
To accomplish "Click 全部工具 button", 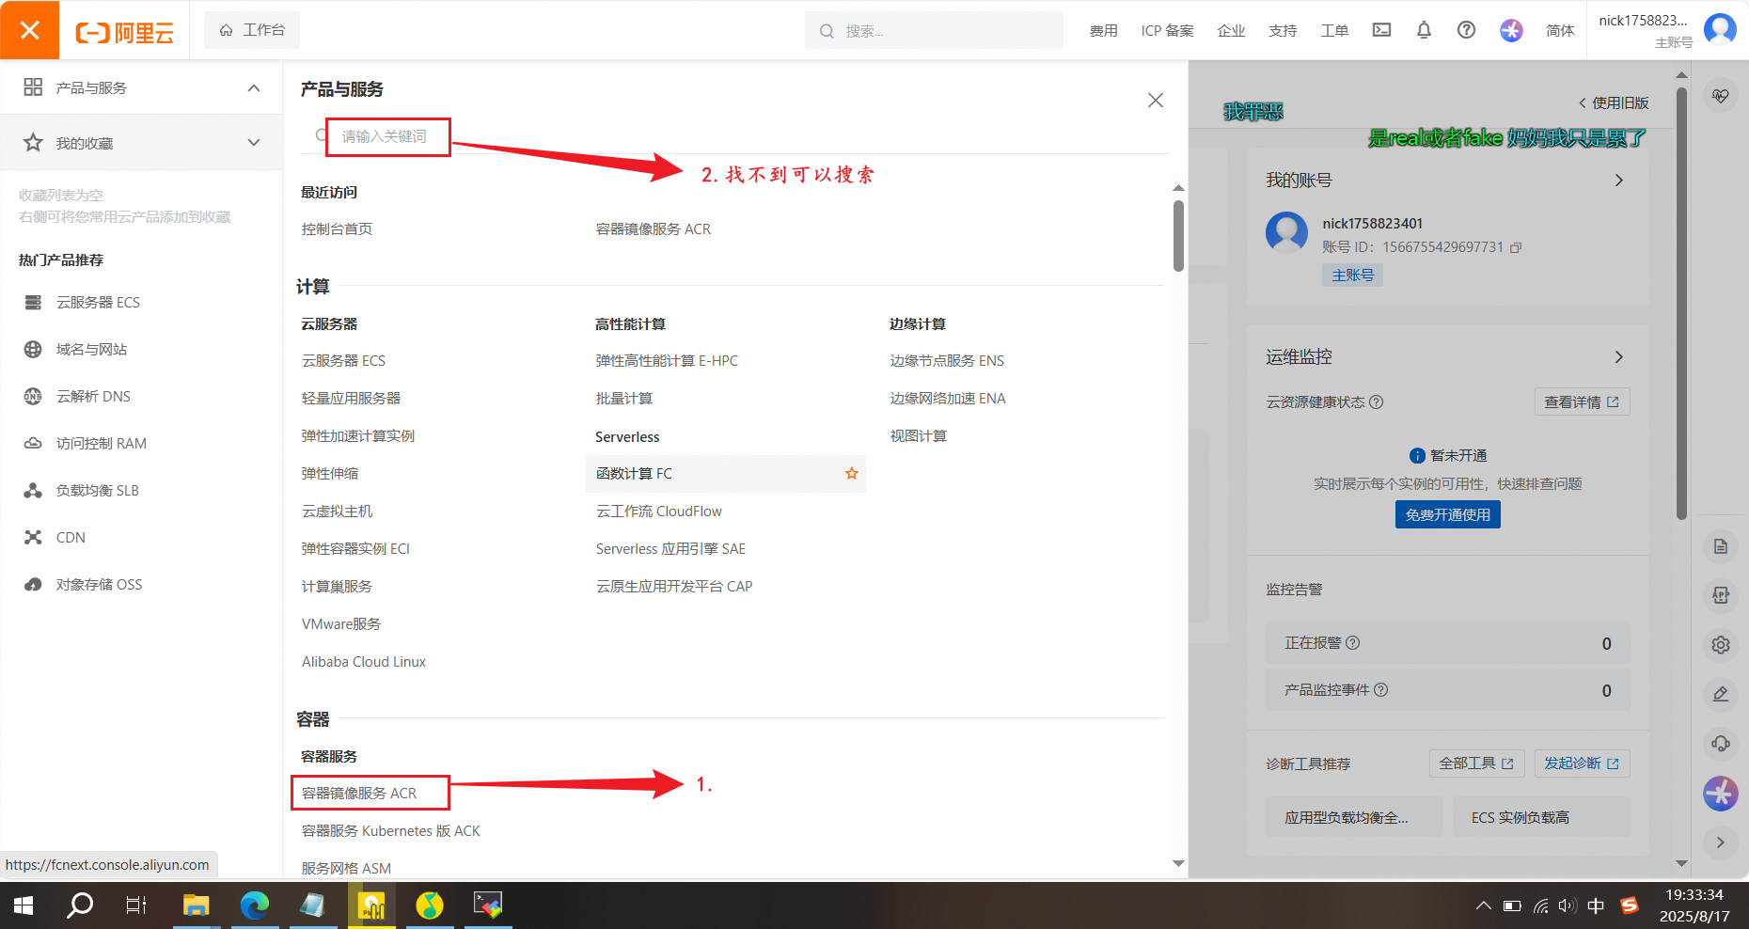I will (x=1476, y=764).
